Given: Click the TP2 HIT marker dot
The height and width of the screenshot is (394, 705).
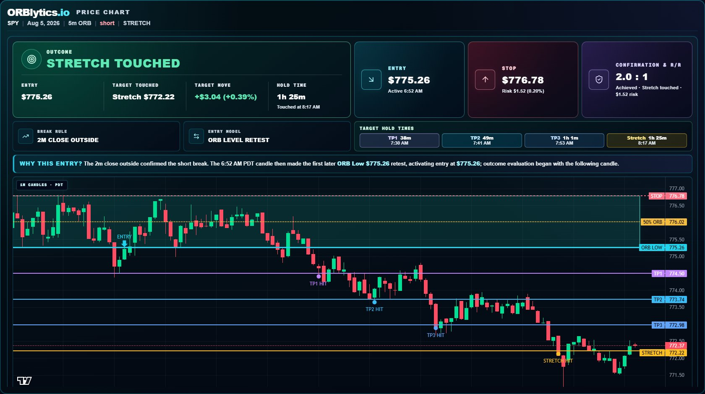Looking at the screenshot, I should click(x=374, y=302).
